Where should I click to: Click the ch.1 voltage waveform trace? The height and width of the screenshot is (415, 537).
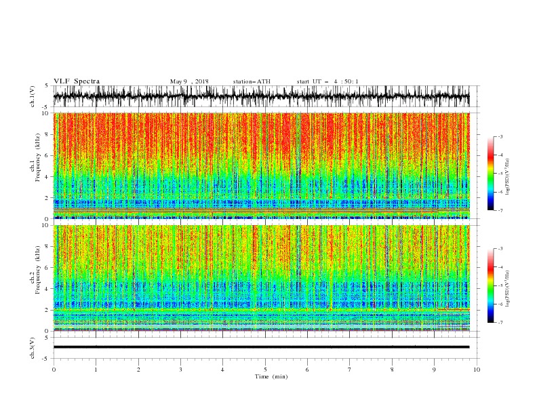pos(261,96)
